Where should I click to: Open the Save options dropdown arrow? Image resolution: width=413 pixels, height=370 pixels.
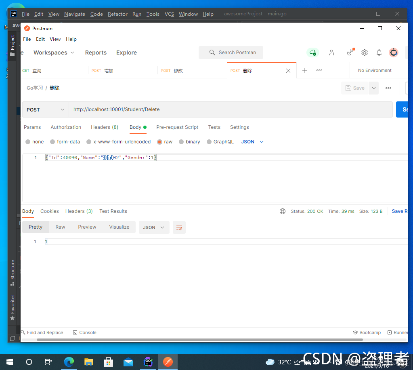(x=374, y=88)
